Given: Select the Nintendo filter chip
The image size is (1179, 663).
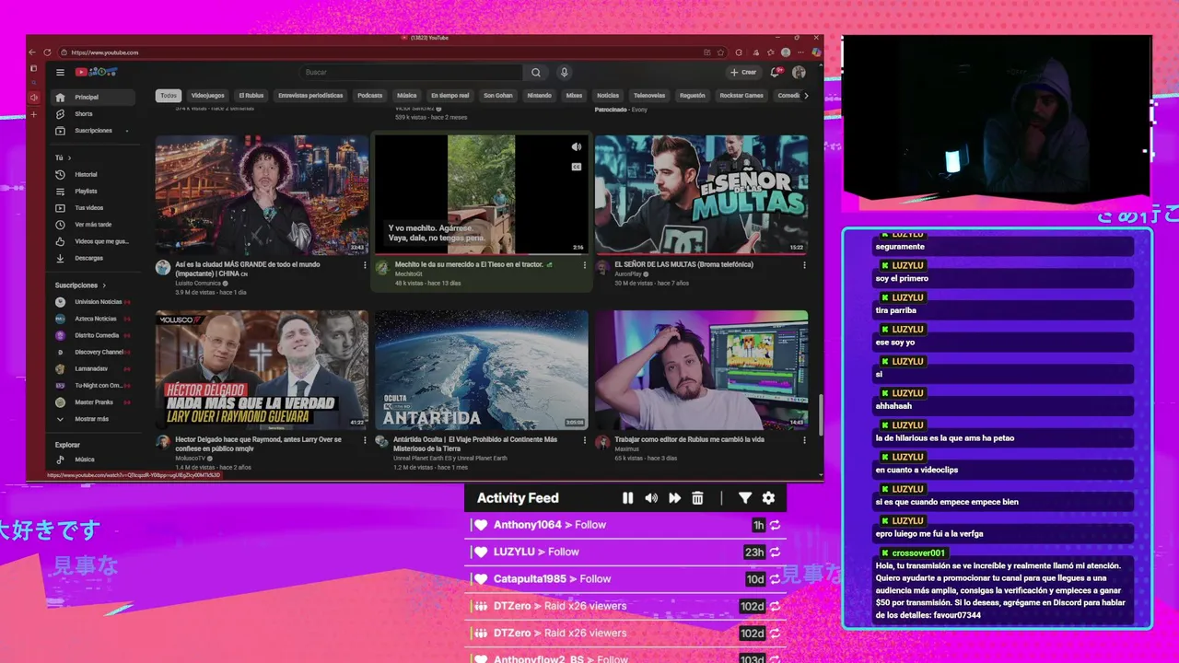Looking at the screenshot, I should point(539,96).
